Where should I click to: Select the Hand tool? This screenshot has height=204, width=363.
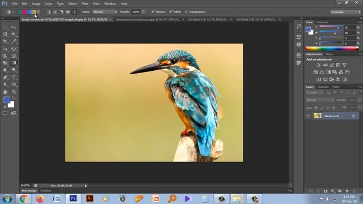(5, 92)
